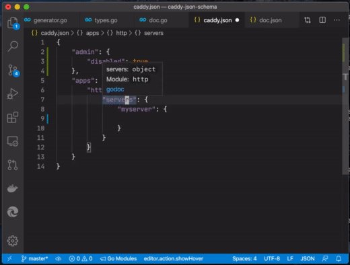Open the feedback icon in status bar

click(x=325, y=259)
